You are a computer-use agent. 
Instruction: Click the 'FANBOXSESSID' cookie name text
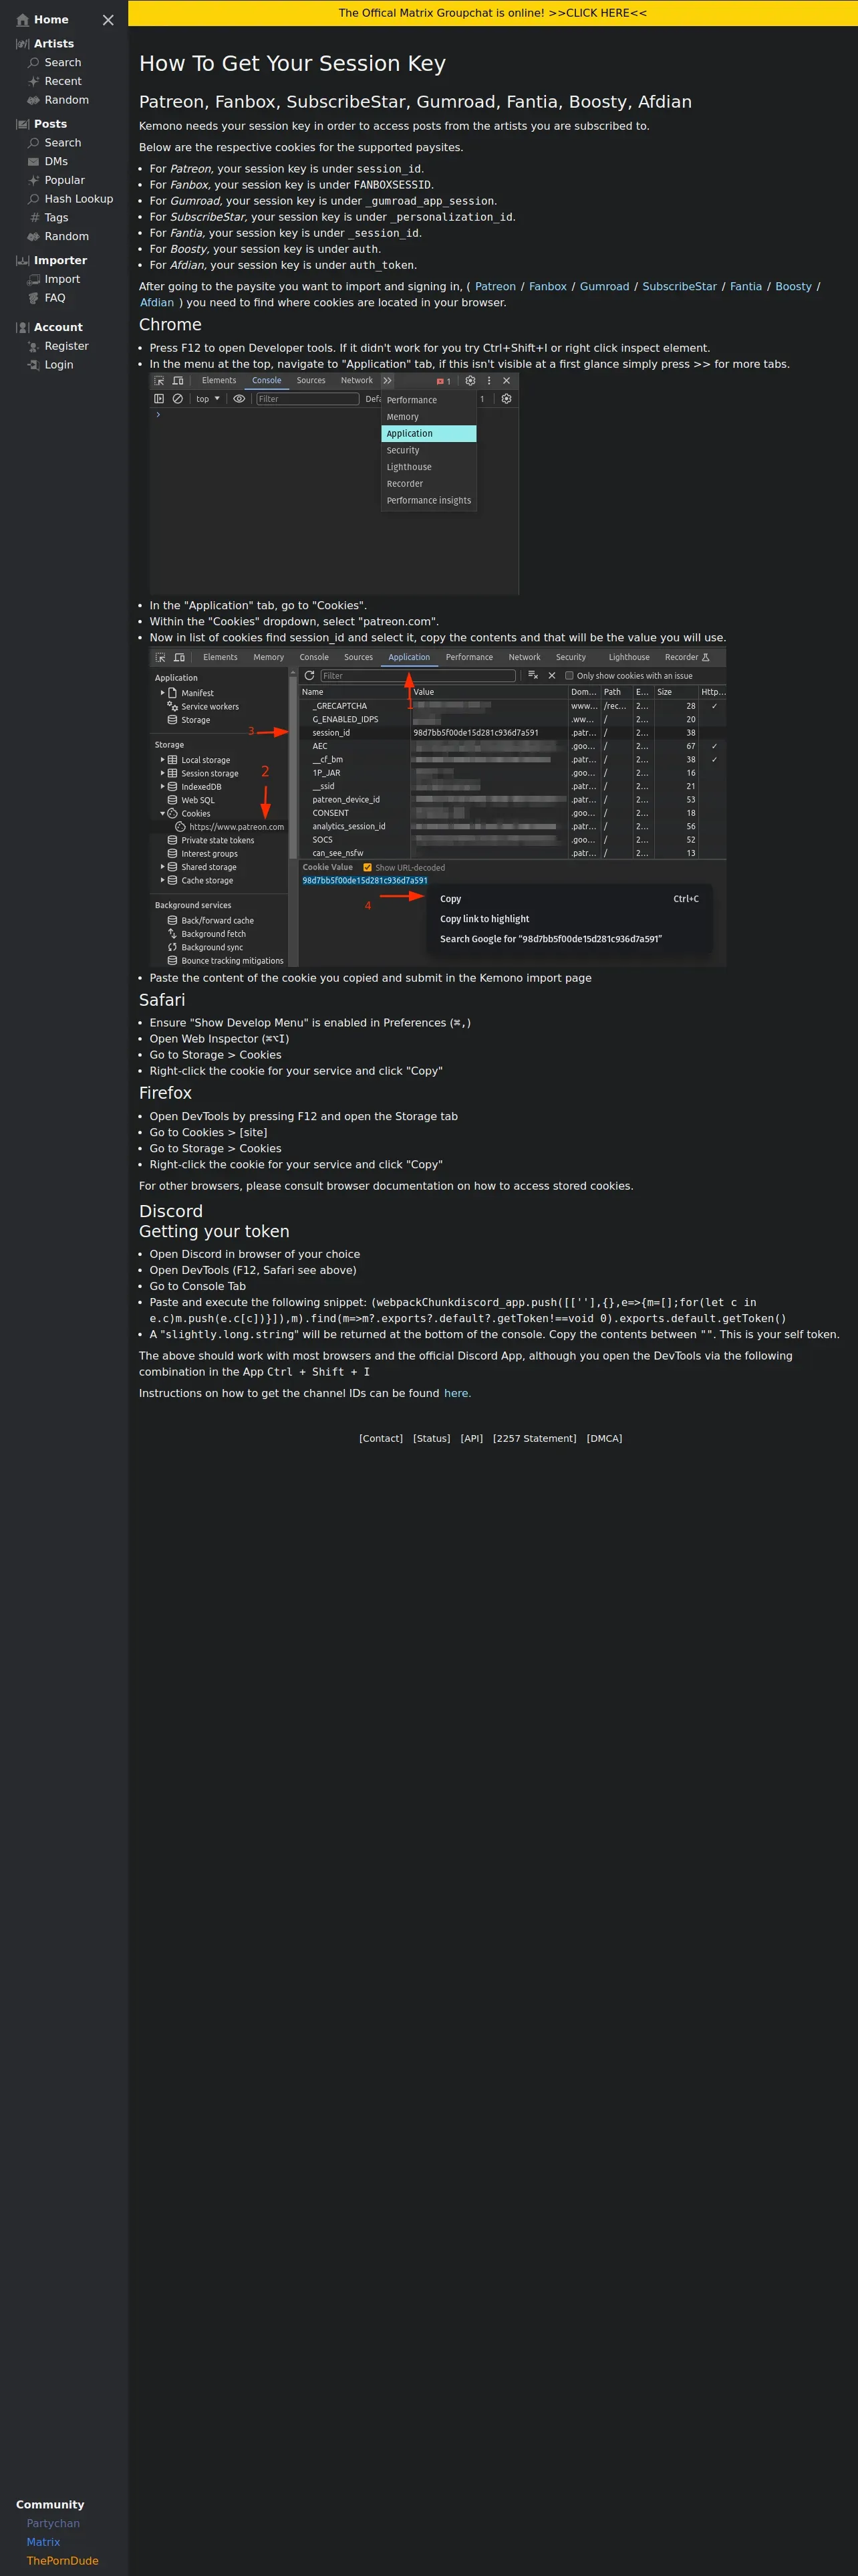pyautogui.click(x=392, y=185)
